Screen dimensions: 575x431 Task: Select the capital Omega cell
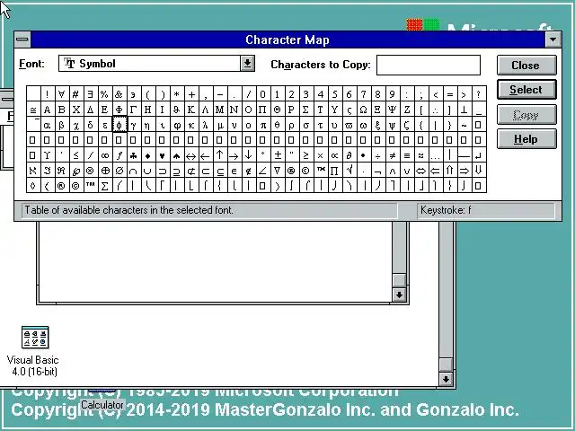click(x=363, y=110)
